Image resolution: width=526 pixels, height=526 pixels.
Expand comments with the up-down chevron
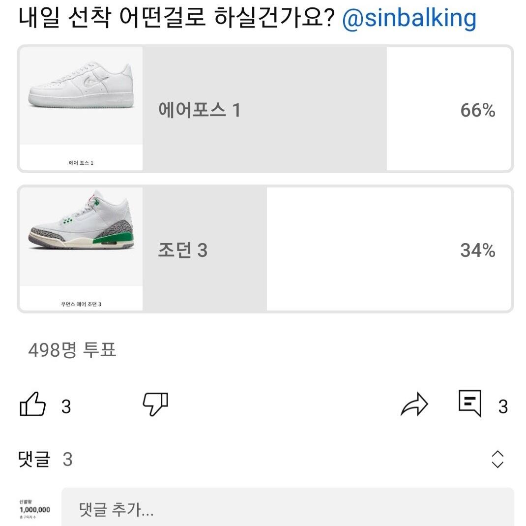[x=497, y=459]
